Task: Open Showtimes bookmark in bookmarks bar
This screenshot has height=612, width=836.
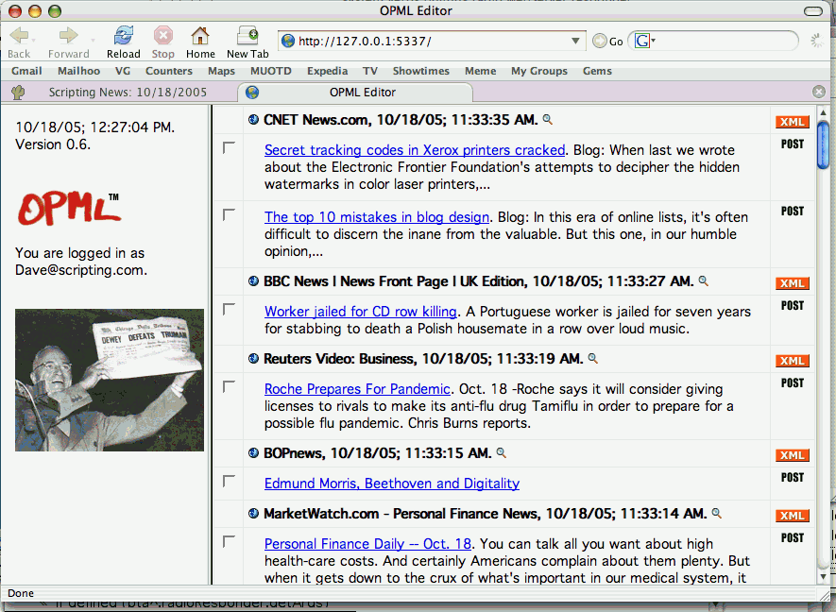Action: (x=420, y=71)
